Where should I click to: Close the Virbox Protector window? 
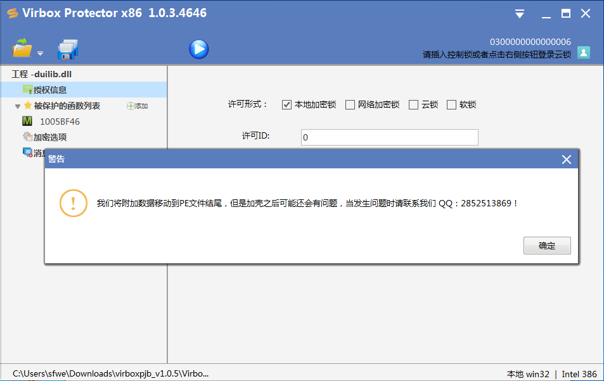[x=586, y=14]
